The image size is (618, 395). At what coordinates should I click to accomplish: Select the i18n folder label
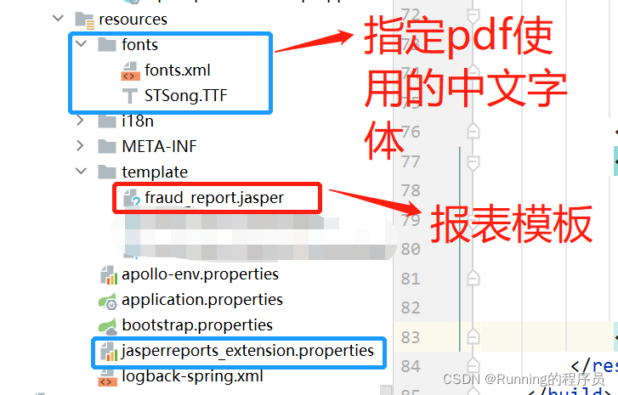[138, 121]
